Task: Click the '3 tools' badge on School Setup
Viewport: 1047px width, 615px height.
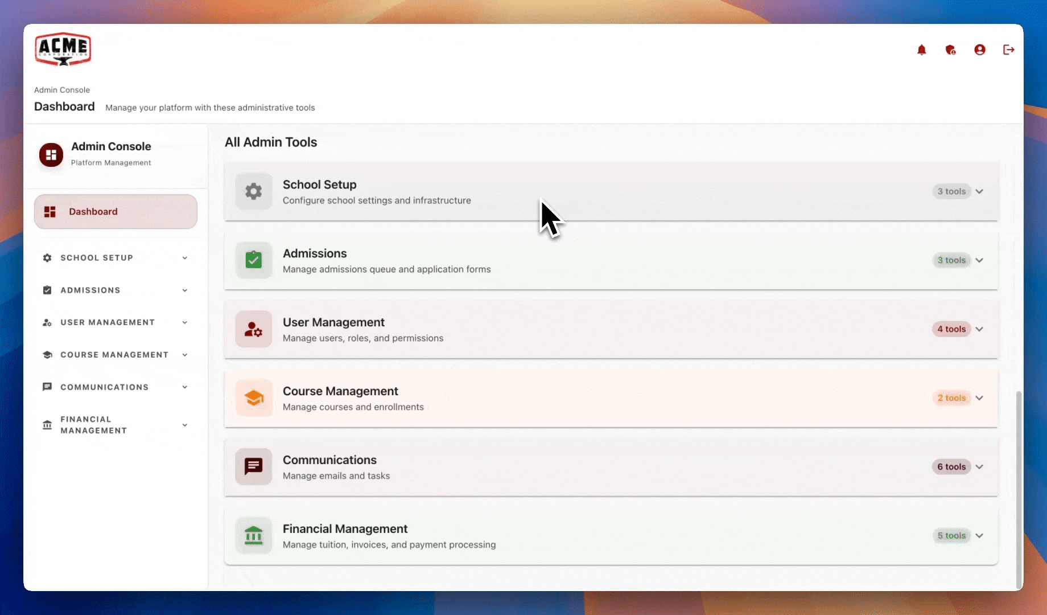Action: coord(951,191)
